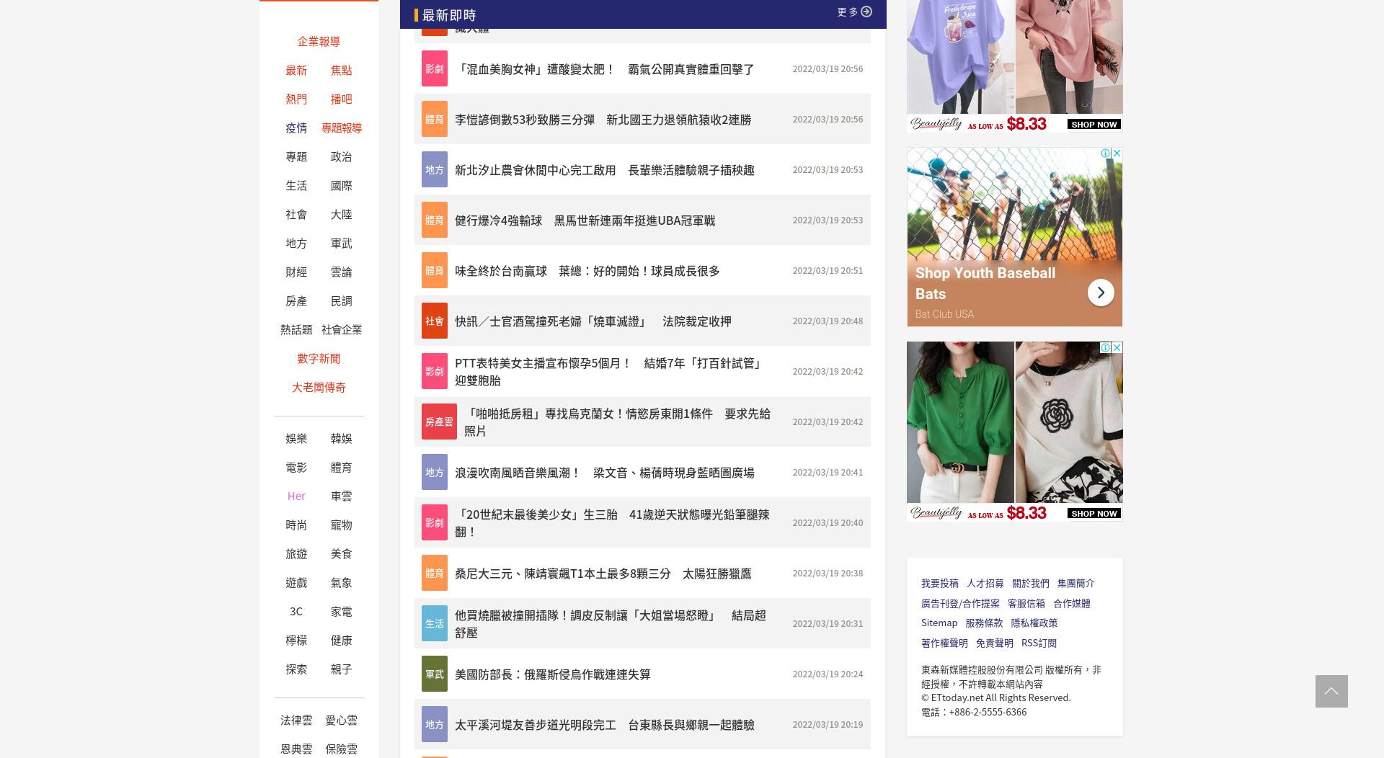Select 企業報導 in sidebar menu

coord(319,41)
